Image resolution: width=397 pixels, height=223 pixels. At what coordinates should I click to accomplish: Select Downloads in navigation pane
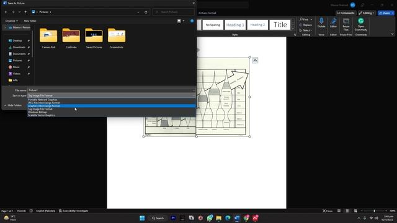point(19,47)
